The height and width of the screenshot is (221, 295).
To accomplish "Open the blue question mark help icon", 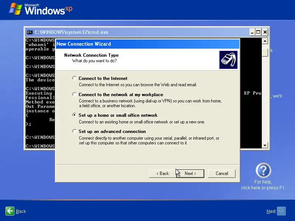I will coord(263,171).
